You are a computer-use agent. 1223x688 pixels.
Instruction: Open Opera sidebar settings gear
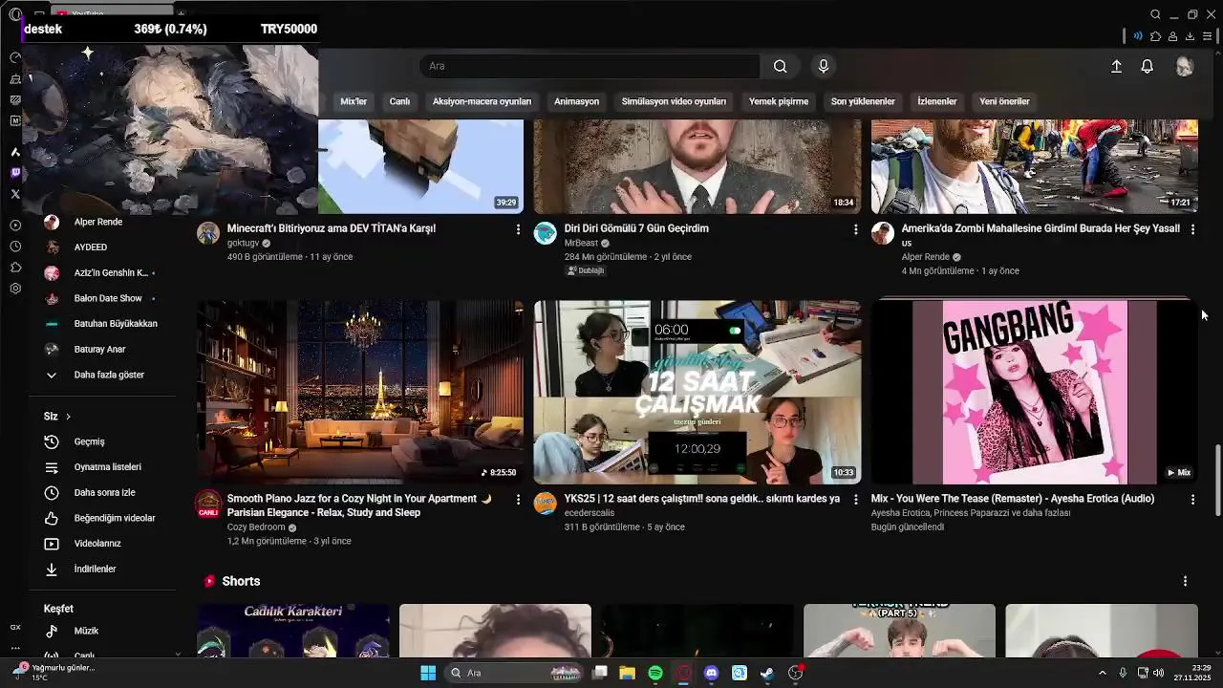tap(15, 289)
